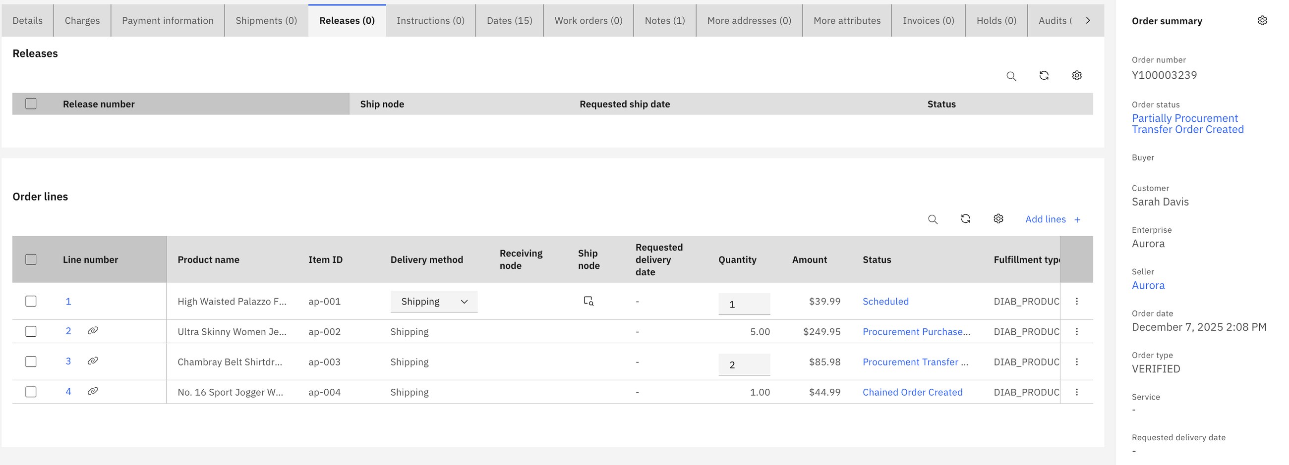Viewport: 1289px width, 465px height.
Task: Search releases with magnifier icon
Action: pyautogui.click(x=1011, y=76)
